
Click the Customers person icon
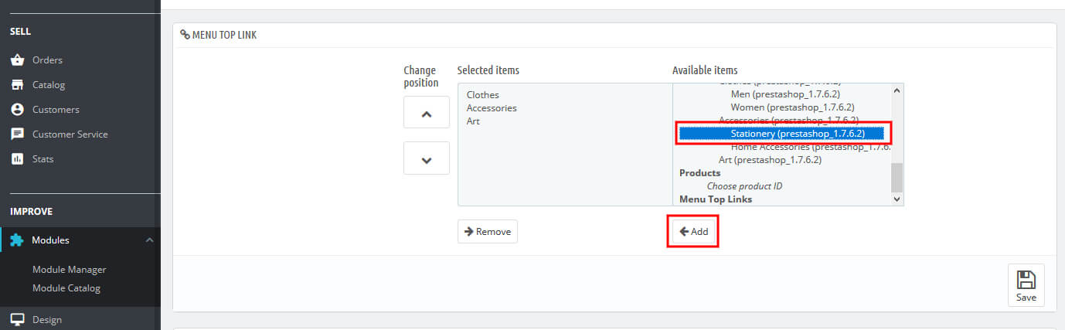pos(17,110)
